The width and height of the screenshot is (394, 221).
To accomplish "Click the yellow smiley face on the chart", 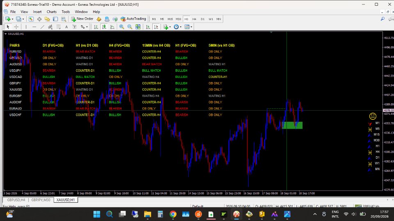I will [x=373, y=116].
